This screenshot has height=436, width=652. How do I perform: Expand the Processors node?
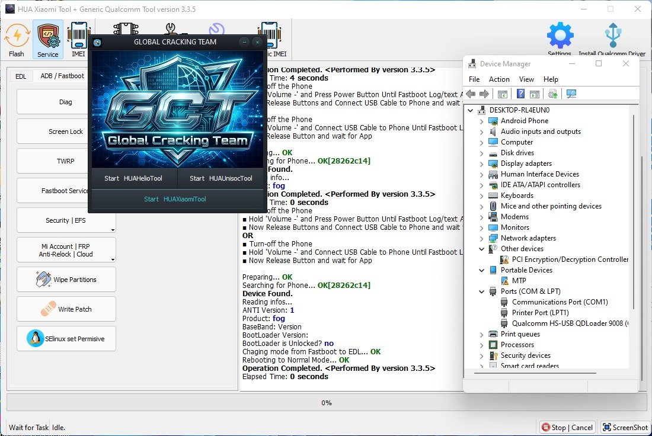tap(481, 345)
